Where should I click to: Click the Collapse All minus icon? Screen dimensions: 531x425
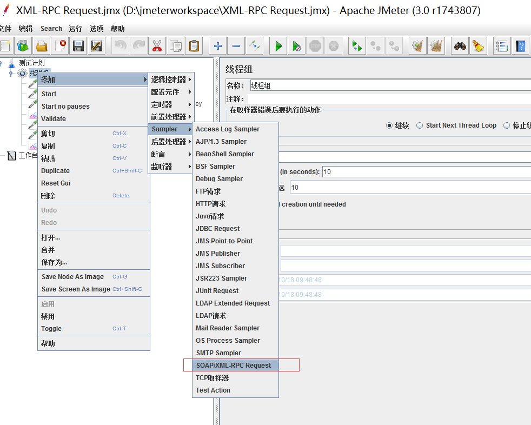[236, 46]
